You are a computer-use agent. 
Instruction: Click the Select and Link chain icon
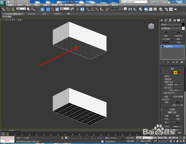3,9
